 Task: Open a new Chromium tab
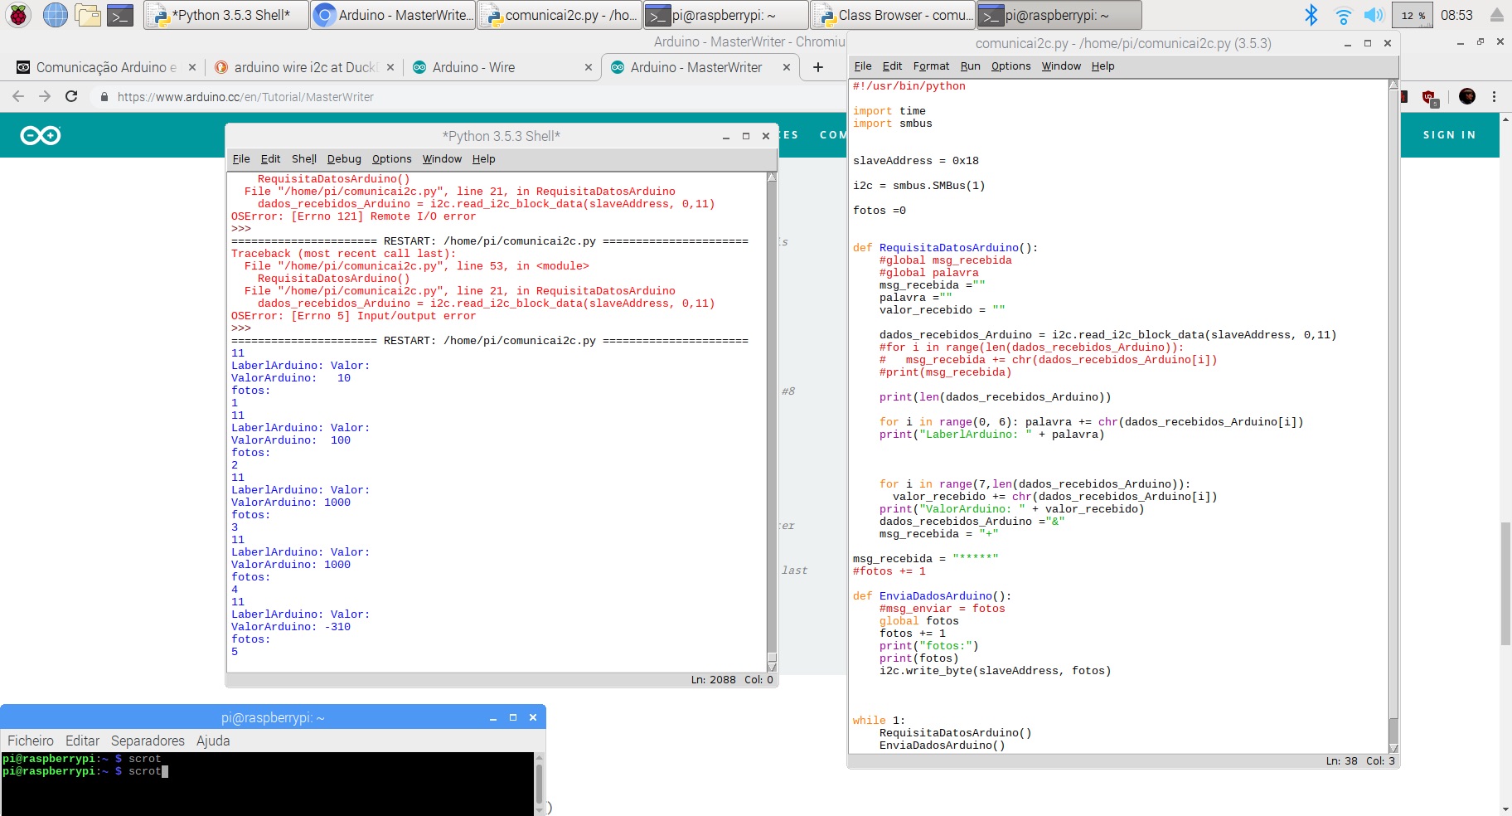coord(818,67)
